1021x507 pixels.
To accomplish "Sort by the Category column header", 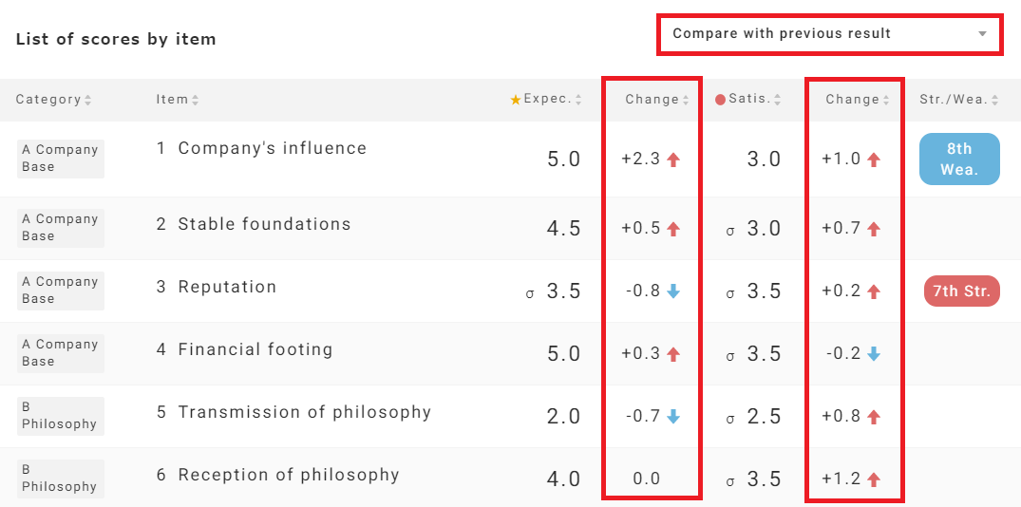I will (x=53, y=100).
